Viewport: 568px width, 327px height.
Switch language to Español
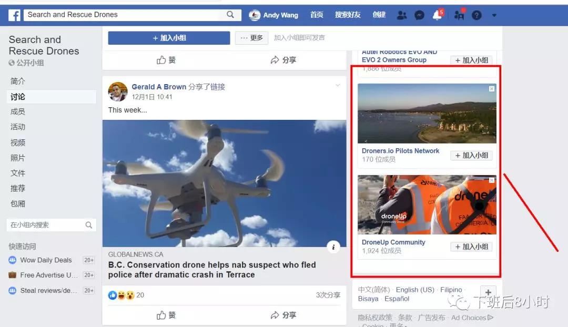(397, 299)
